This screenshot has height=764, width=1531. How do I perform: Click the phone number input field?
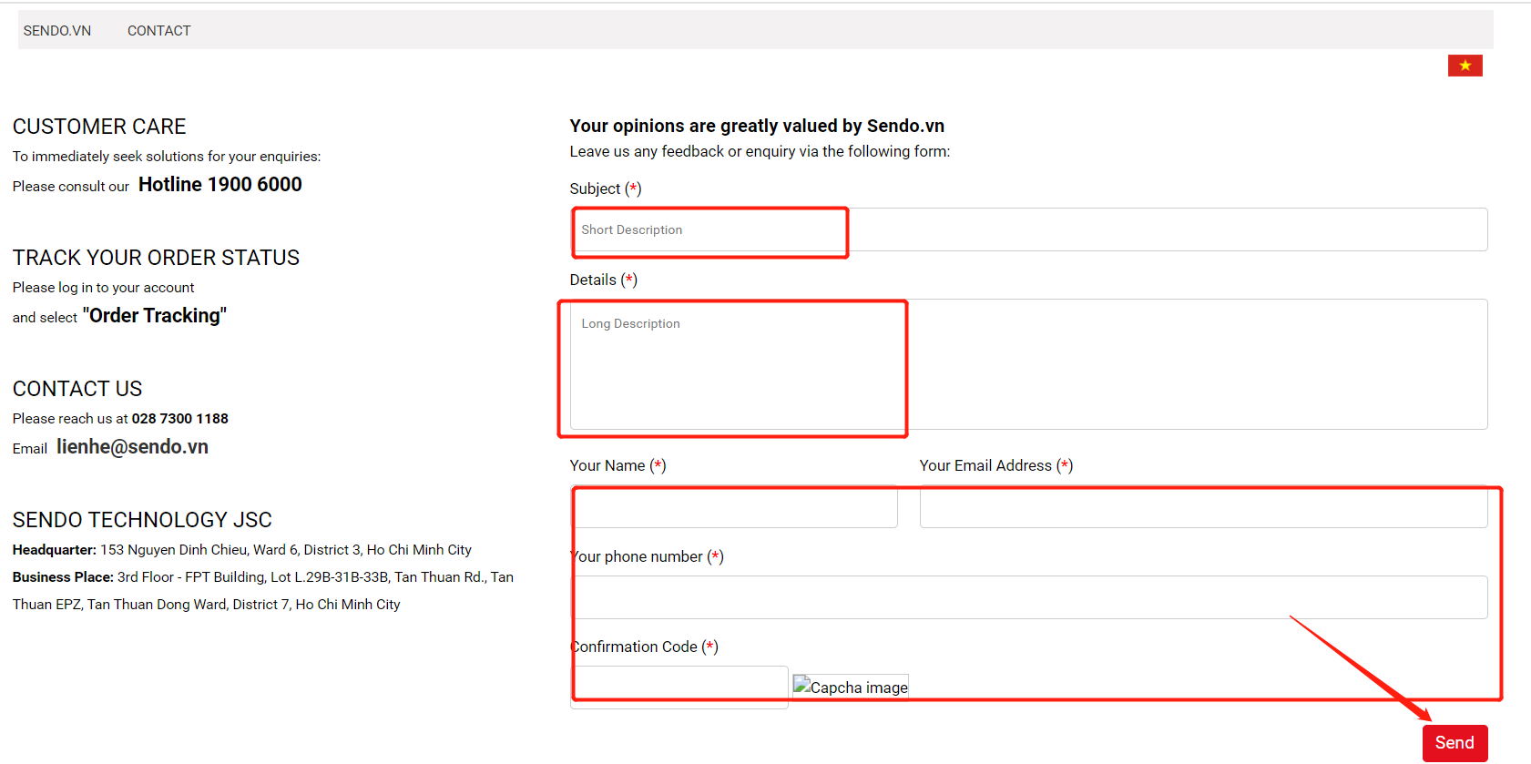[1028, 597]
